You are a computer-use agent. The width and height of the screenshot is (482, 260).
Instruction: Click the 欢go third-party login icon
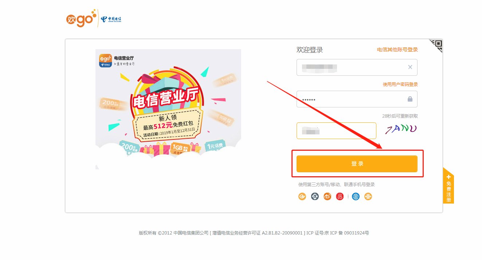click(302, 196)
